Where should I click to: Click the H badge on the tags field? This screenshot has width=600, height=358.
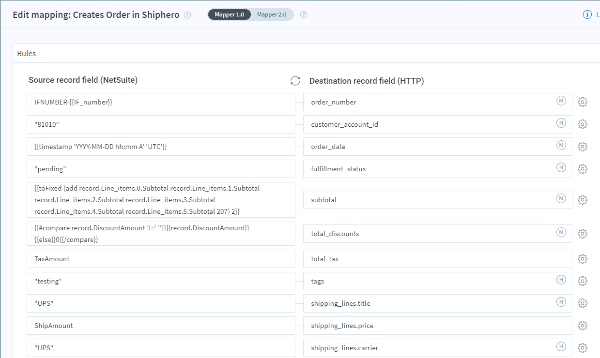click(561, 281)
